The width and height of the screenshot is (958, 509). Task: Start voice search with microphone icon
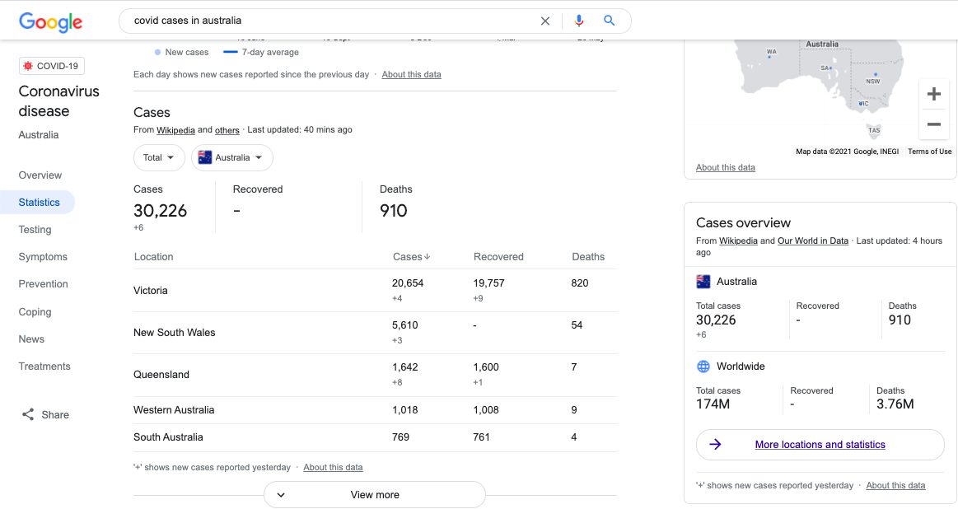click(x=578, y=21)
